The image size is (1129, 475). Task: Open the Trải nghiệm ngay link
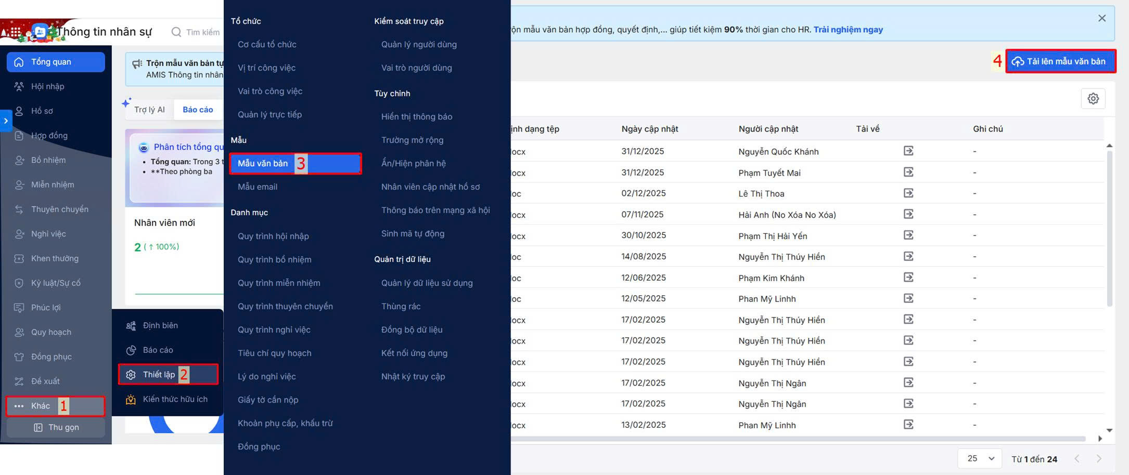(848, 30)
